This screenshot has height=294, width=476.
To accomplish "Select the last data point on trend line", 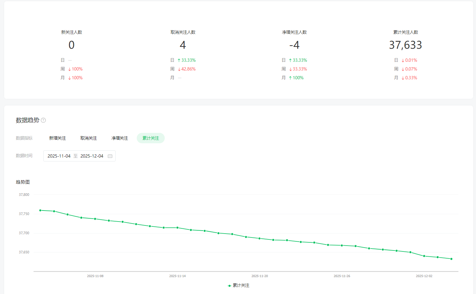I will click(x=451, y=259).
